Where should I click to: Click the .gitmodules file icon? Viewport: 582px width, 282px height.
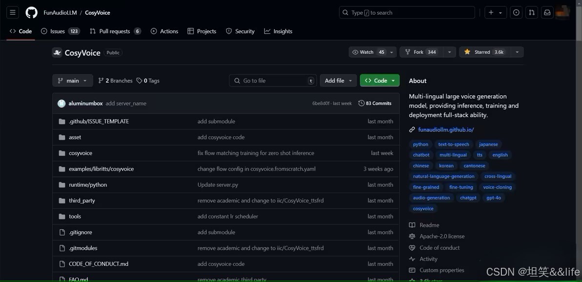pyautogui.click(x=62, y=248)
